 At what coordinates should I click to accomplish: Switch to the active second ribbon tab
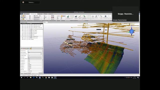(33, 14)
